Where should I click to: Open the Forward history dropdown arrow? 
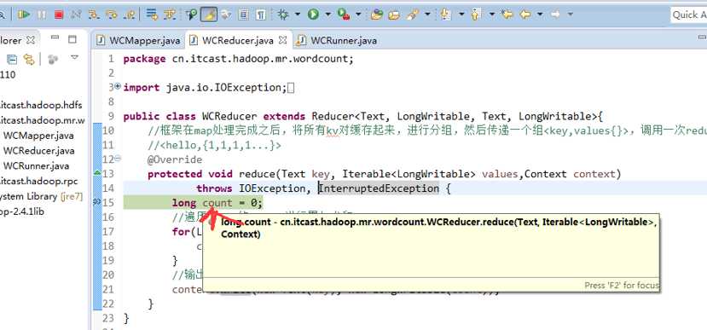(571, 14)
